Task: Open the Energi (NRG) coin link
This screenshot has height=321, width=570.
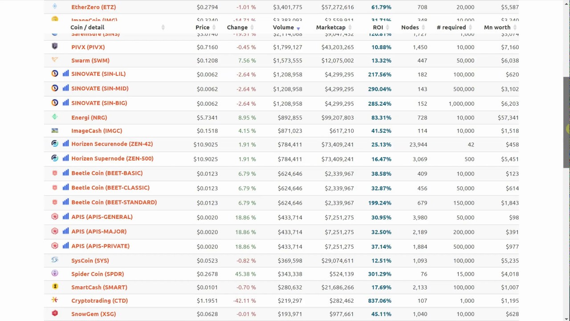Action: pyautogui.click(x=89, y=117)
